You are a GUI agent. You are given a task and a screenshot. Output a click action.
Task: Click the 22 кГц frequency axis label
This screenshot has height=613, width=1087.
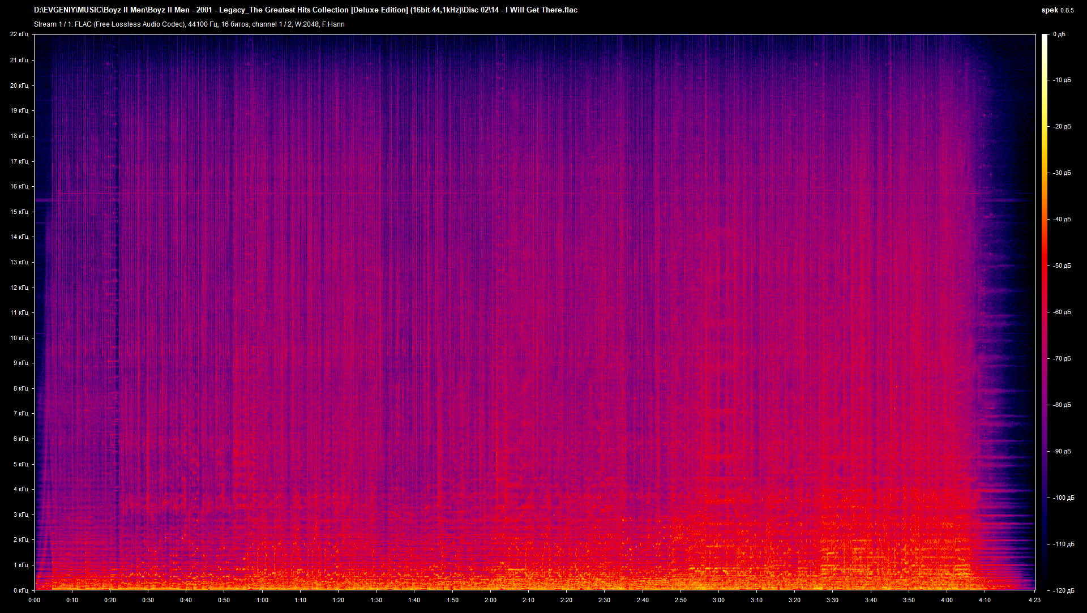pos(20,33)
